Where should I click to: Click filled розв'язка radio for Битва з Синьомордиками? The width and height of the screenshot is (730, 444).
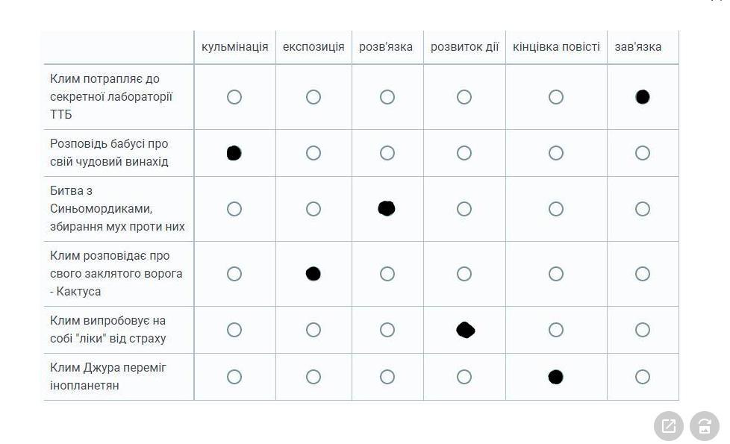coord(387,208)
